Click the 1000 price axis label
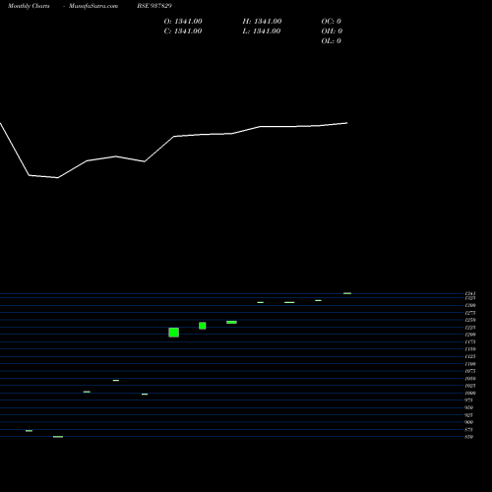Screen dimensions: 492x492 click(x=470, y=393)
